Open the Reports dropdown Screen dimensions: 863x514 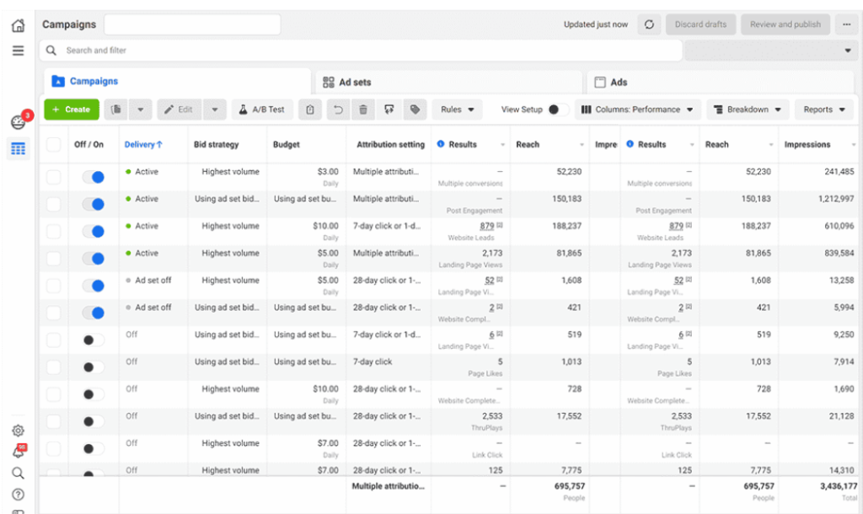click(824, 110)
